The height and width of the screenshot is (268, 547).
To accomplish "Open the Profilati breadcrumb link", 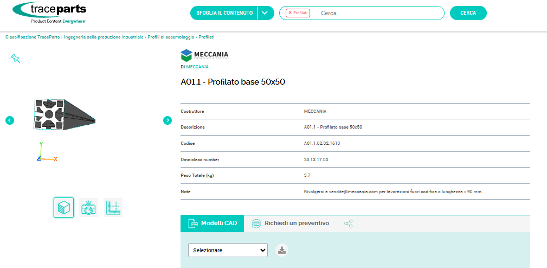I will click(207, 37).
